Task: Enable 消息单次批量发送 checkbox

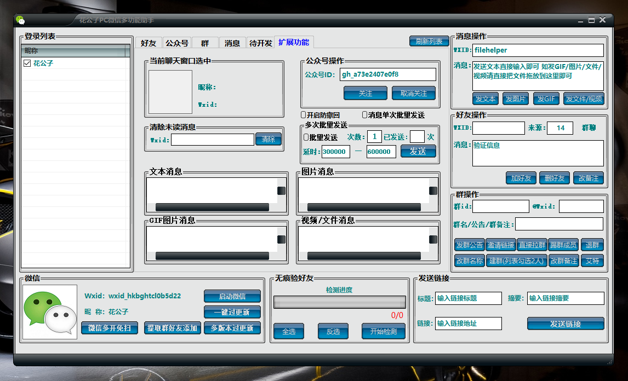Action: click(x=364, y=115)
